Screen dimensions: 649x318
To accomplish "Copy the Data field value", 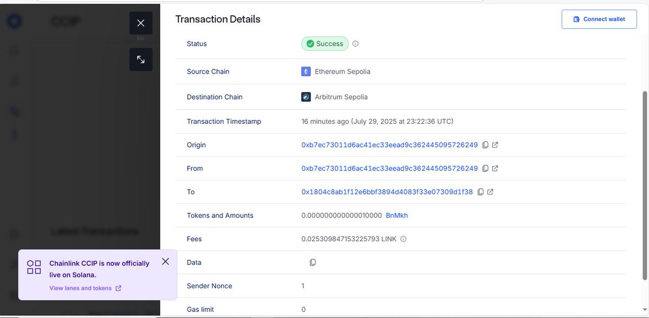I will point(313,262).
